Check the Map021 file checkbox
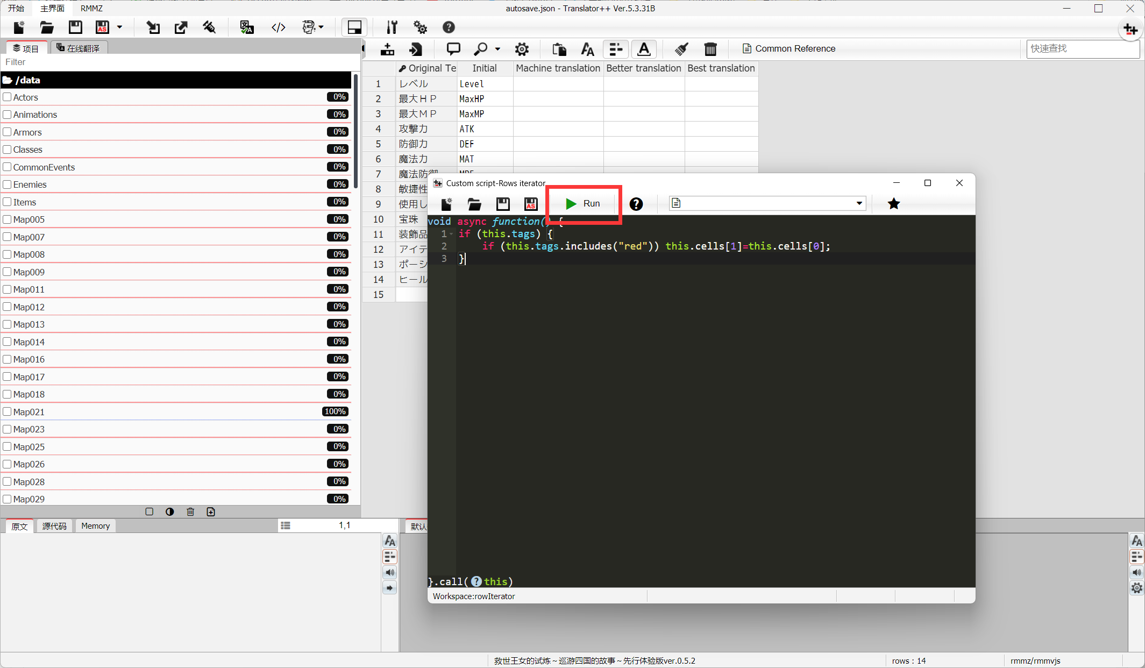The width and height of the screenshot is (1145, 668). click(x=8, y=412)
